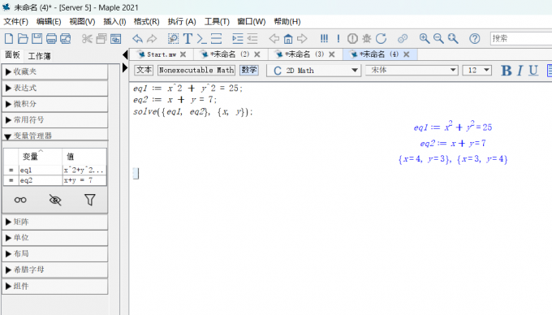This screenshot has width=552, height=315.
Task: Expand the 表达式 palette
Action: (x=55, y=88)
